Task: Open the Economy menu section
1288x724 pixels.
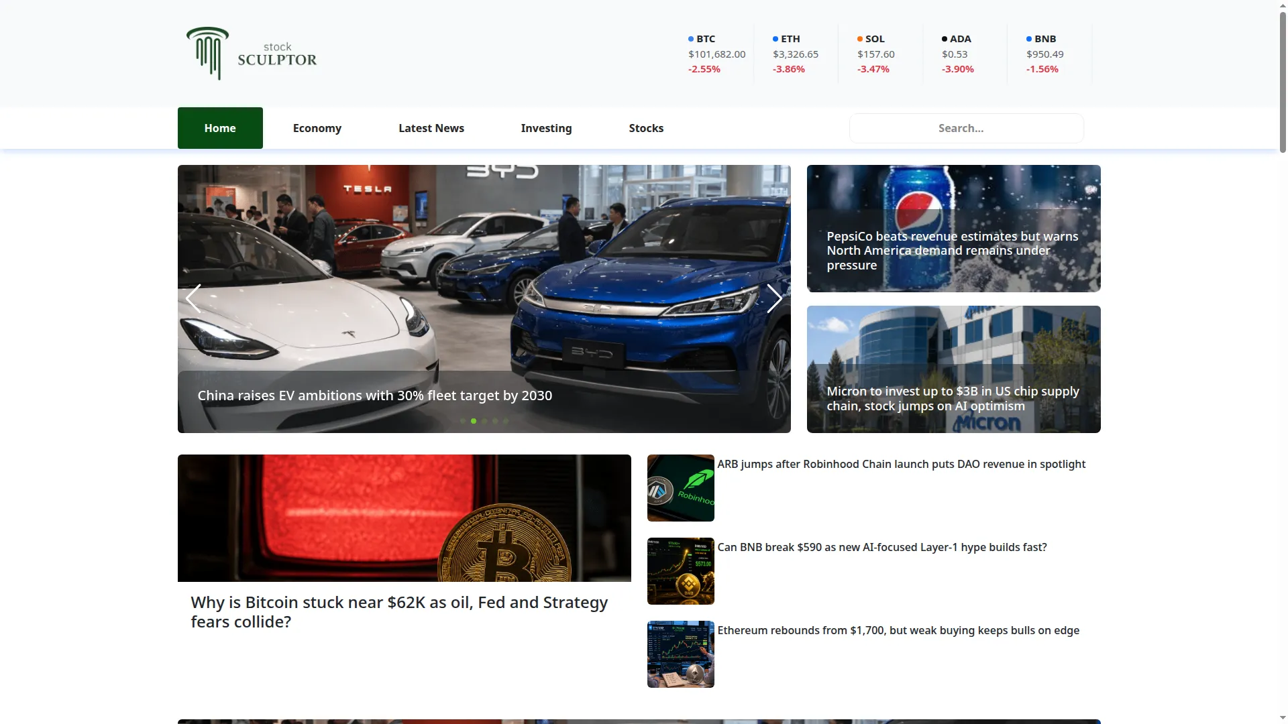Action: [317, 128]
